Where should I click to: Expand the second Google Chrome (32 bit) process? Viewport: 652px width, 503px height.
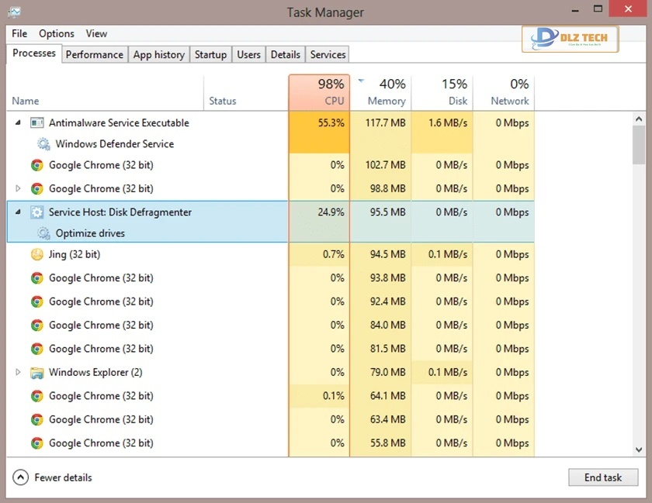(x=17, y=188)
